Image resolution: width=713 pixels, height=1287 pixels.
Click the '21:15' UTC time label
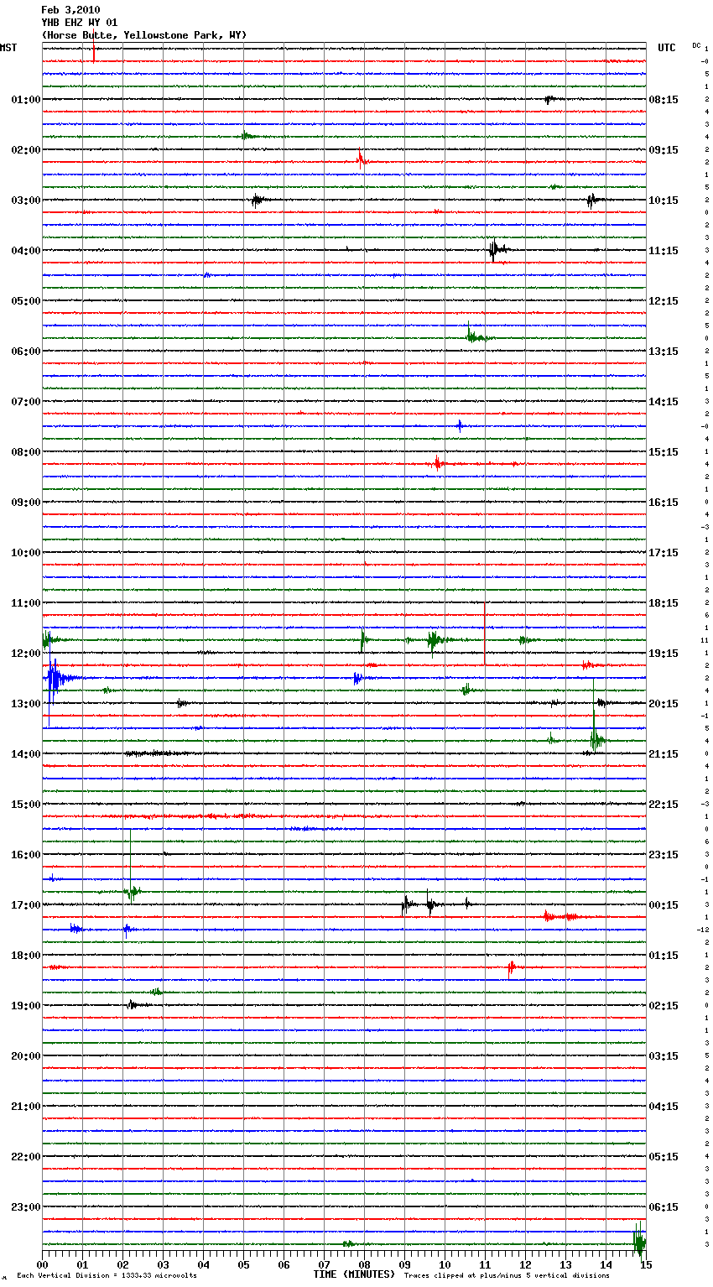[664, 754]
